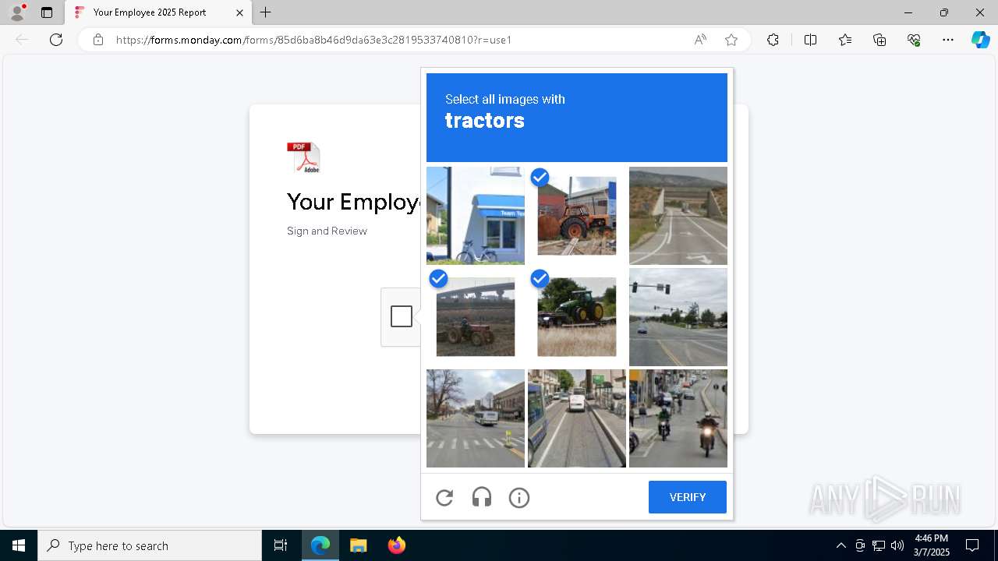Open the Extensions puzzle icon
Screen dimensions: 998x561
tap(773, 40)
